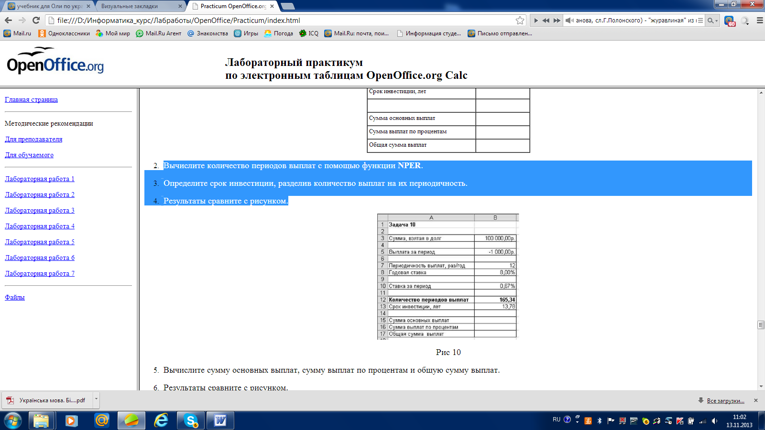Image resolution: width=765 pixels, height=430 pixels.
Task: Open 'Лабораторная работа 7'
Action: pos(40,273)
